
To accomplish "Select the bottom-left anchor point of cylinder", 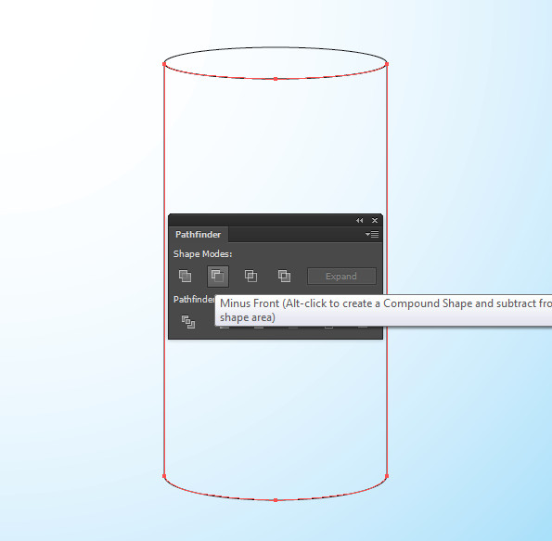I will (164, 476).
